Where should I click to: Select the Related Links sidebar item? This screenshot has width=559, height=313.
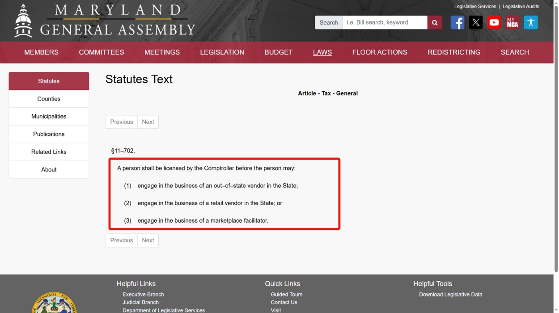pos(49,152)
